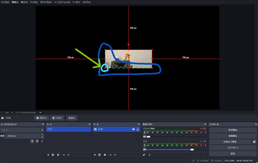Delete the selected source using the trash icon
This screenshot has height=163, width=258.
(x=99, y=155)
